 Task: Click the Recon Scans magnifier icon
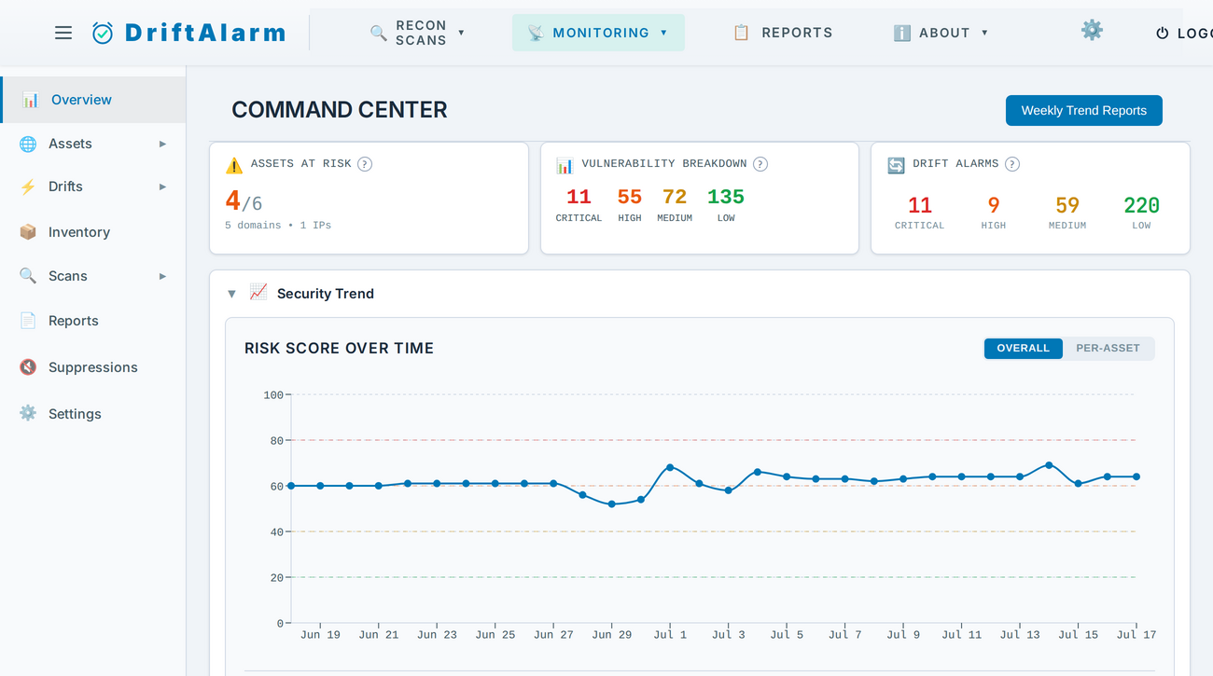pos(378,33)
